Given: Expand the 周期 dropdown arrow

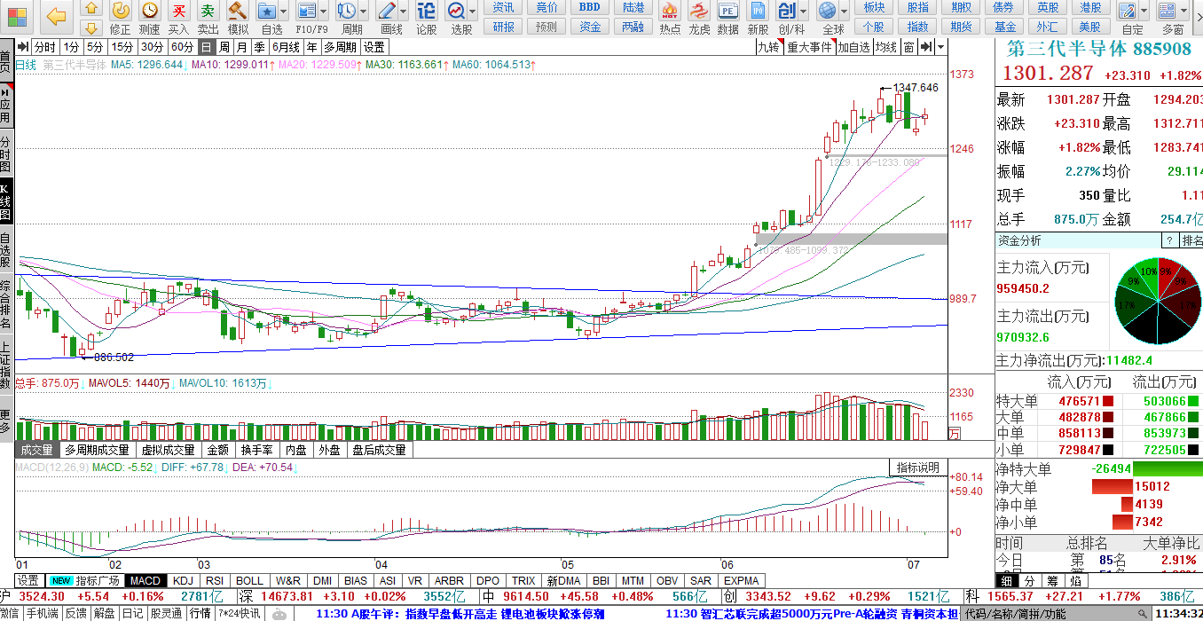Looking at the screenshot, I should tap(363, 12).
